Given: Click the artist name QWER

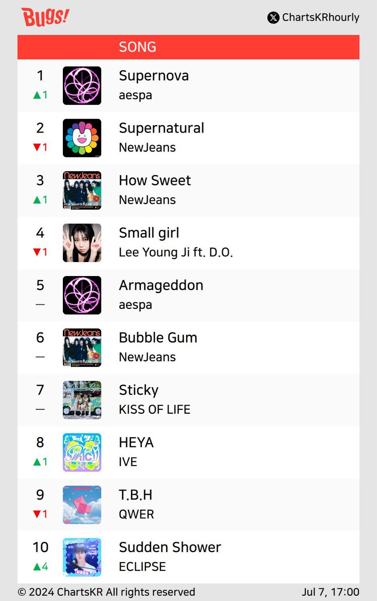Looking at the screenshot, I should pyautogui.click(x=136, y=514).
